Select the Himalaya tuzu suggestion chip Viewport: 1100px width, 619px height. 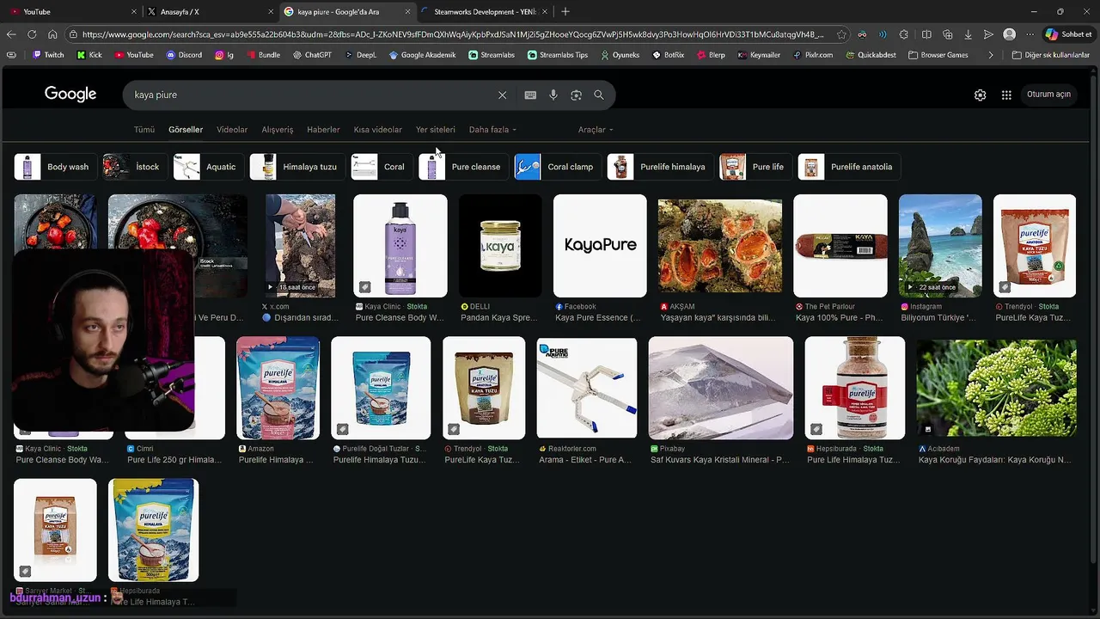298,167
